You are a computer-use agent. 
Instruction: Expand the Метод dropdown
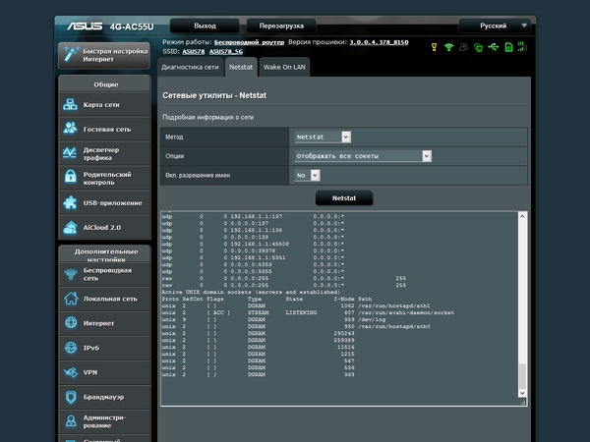[x=322, y=137]
